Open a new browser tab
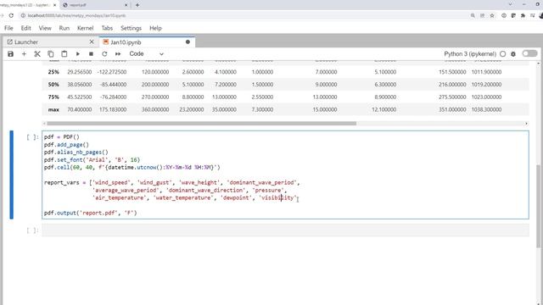Viewport: 543px width, 305px height. point(137,5)
